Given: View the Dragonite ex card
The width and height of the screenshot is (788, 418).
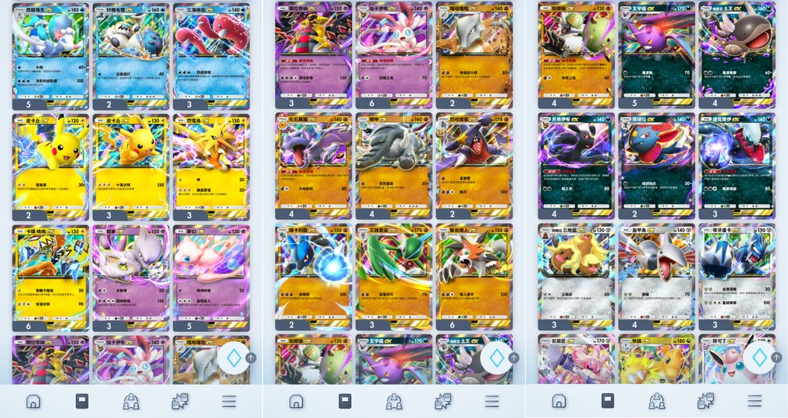Looking at the screenshot, I should point(656,359).
